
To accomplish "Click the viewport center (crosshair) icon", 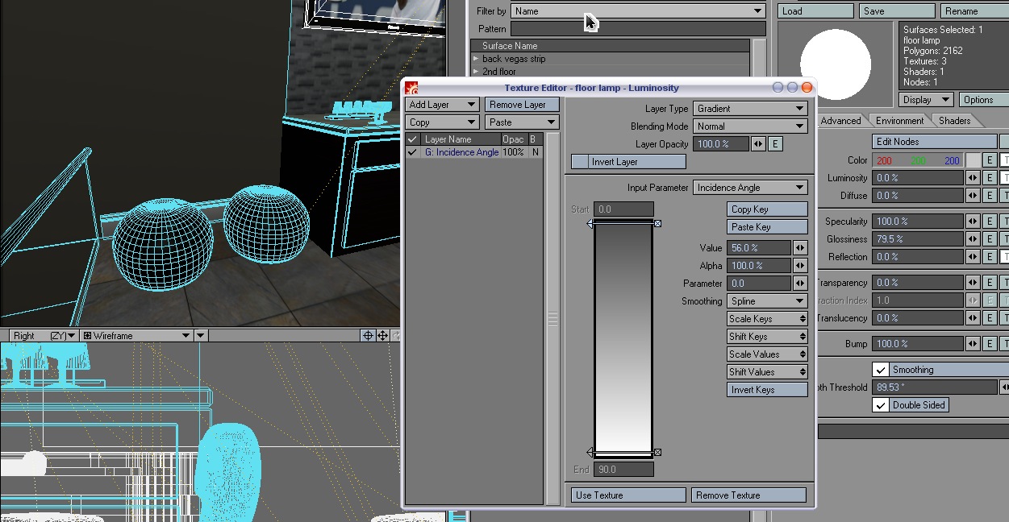I will point(368,336).
